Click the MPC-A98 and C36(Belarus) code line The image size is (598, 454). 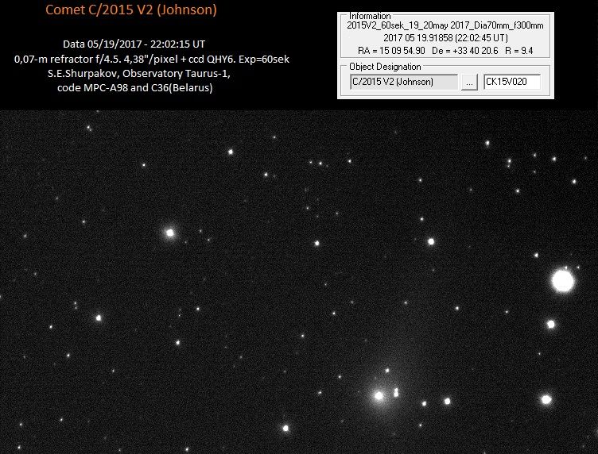[x=134, y=87]
